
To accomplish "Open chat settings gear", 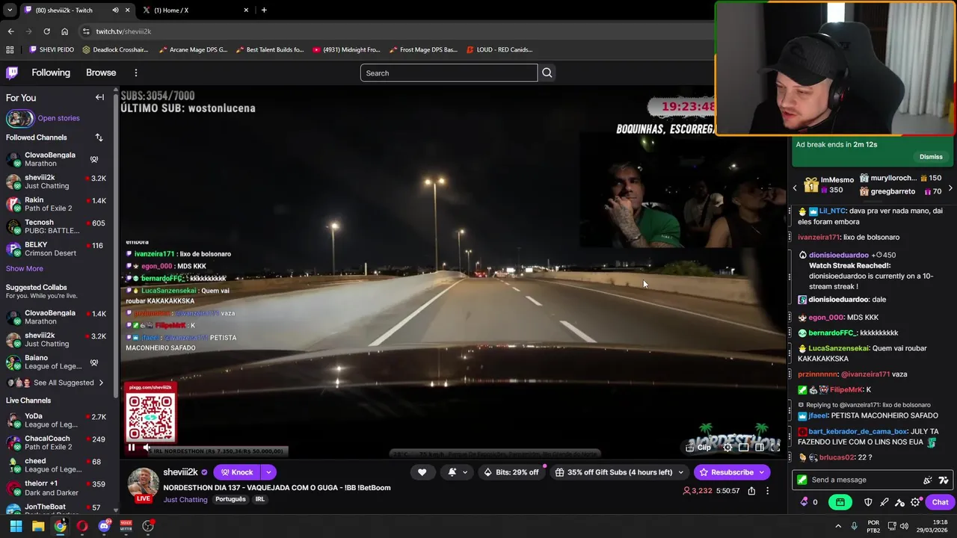I will (915, 502).
